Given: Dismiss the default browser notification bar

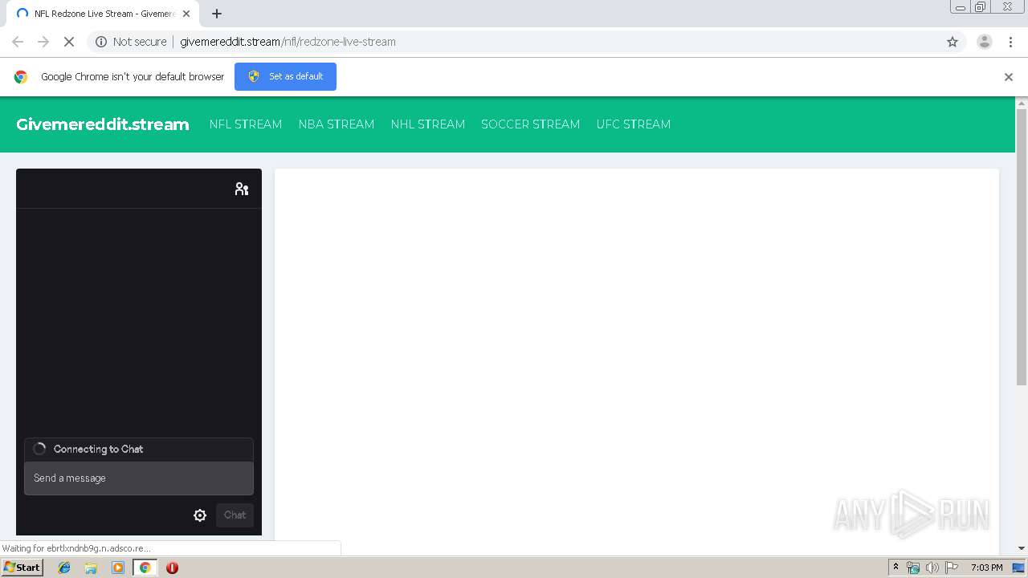Looking at the screenshot, I should click(1009, 77).
